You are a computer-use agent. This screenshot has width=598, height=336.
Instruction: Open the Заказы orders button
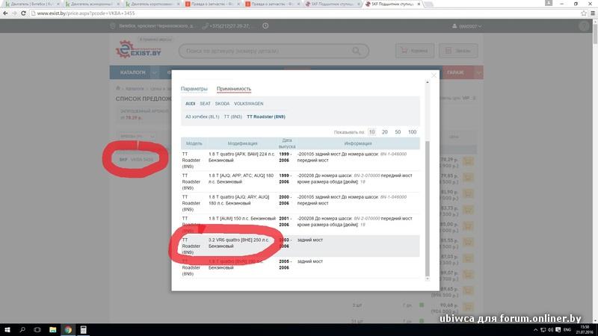458,51
